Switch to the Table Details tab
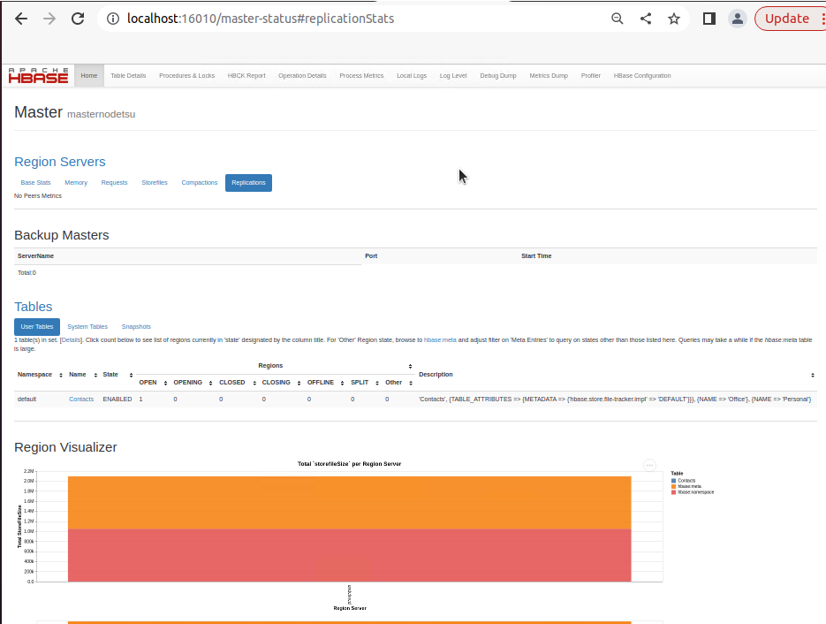The height and width of the screenshot is (624, 826). click(x=127, y=75)
